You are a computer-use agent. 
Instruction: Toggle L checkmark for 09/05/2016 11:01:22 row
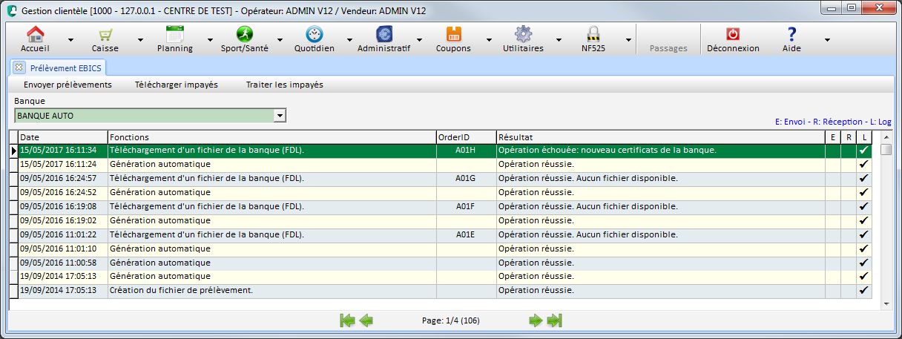coord(864,234)
